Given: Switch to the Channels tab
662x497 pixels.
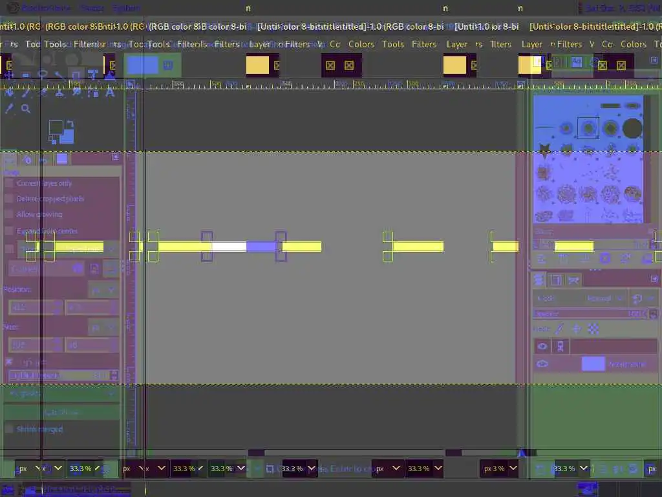Looking at the screenshot, I should [x=556, y=280].
